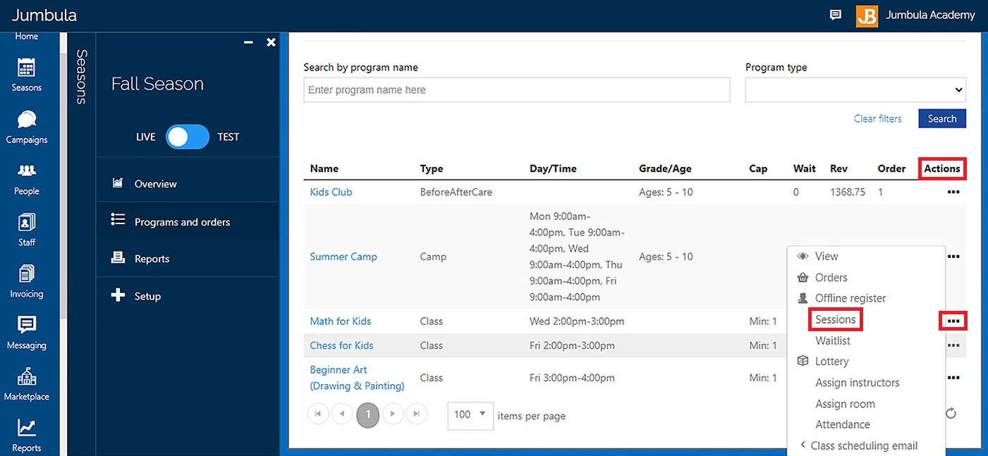
Task: Open Seasons in the left sidebar
Action: [x=26, y=75]
